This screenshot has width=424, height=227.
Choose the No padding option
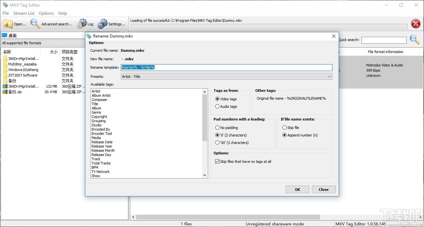[x=217, y=128]
